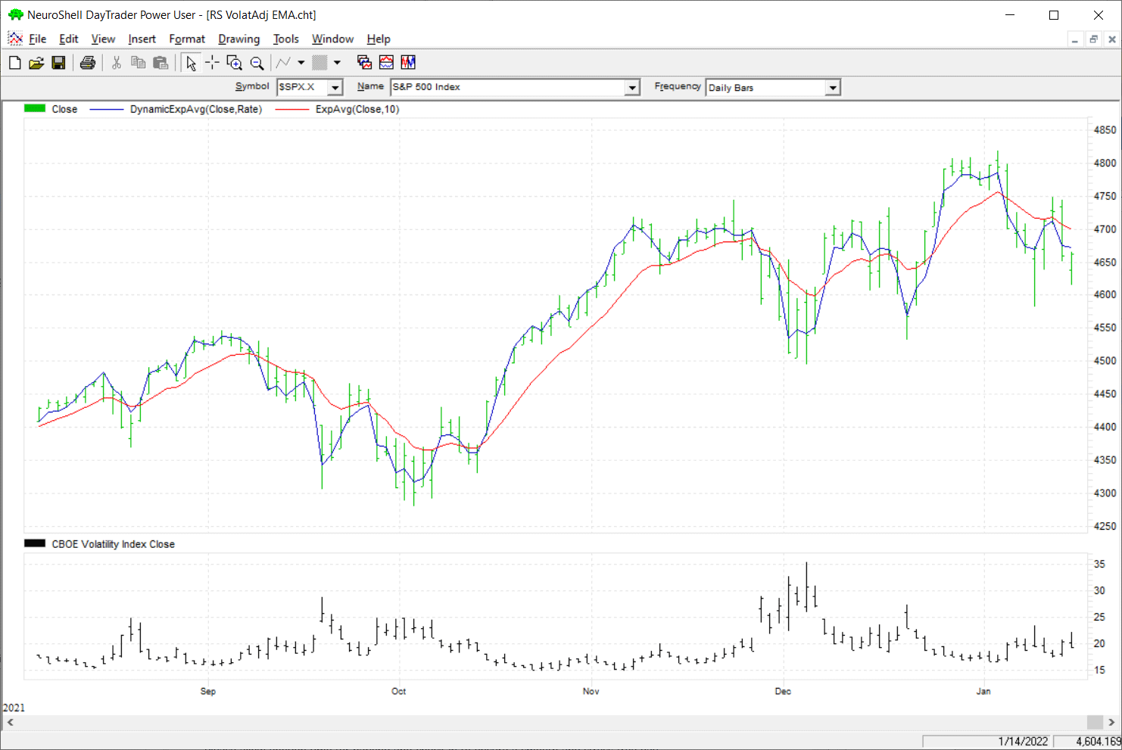Open the Format menu

[187, 39]
